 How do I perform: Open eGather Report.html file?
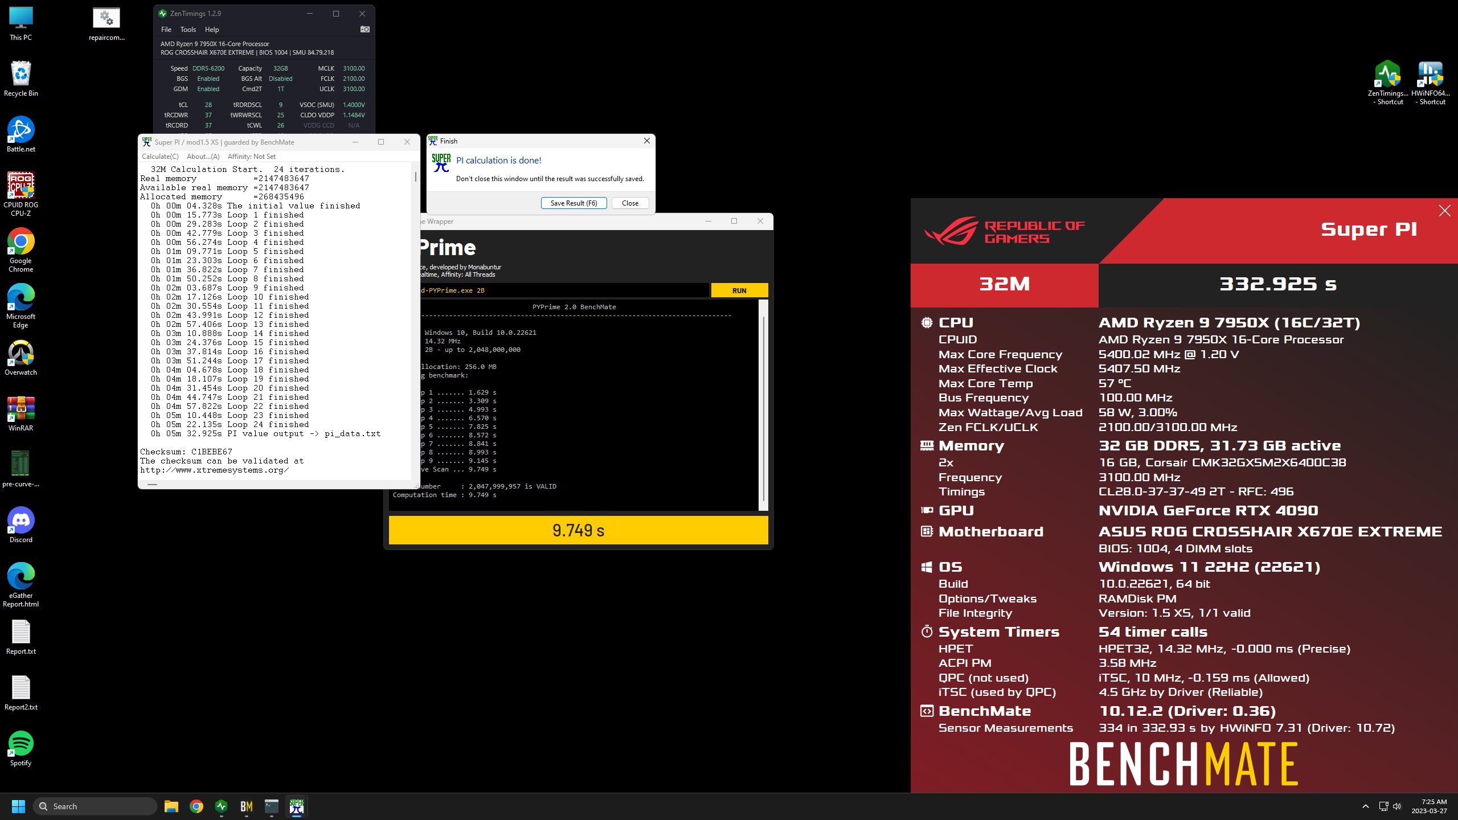coord(21,585)
